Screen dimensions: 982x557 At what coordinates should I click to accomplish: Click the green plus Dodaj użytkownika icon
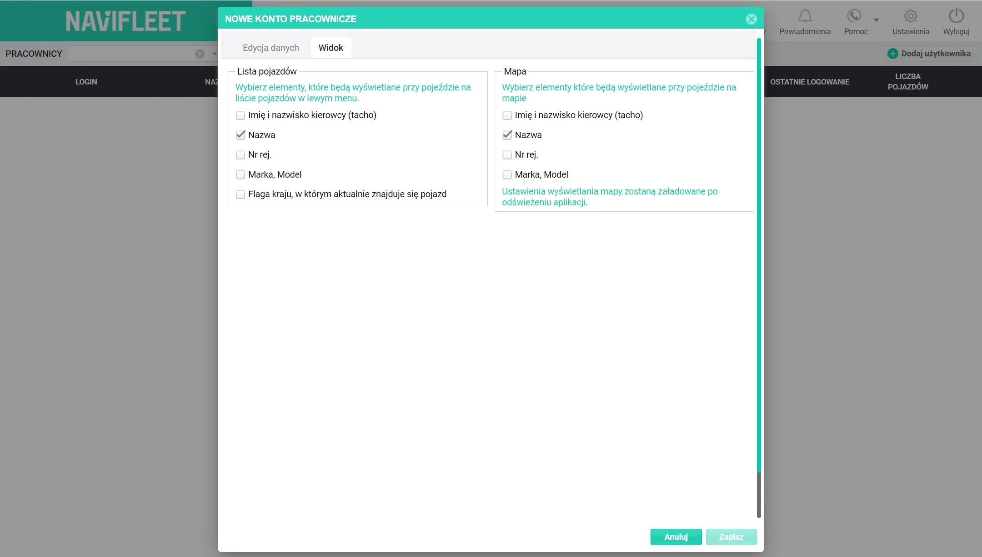pyautogui.click(x=893, y=54)
